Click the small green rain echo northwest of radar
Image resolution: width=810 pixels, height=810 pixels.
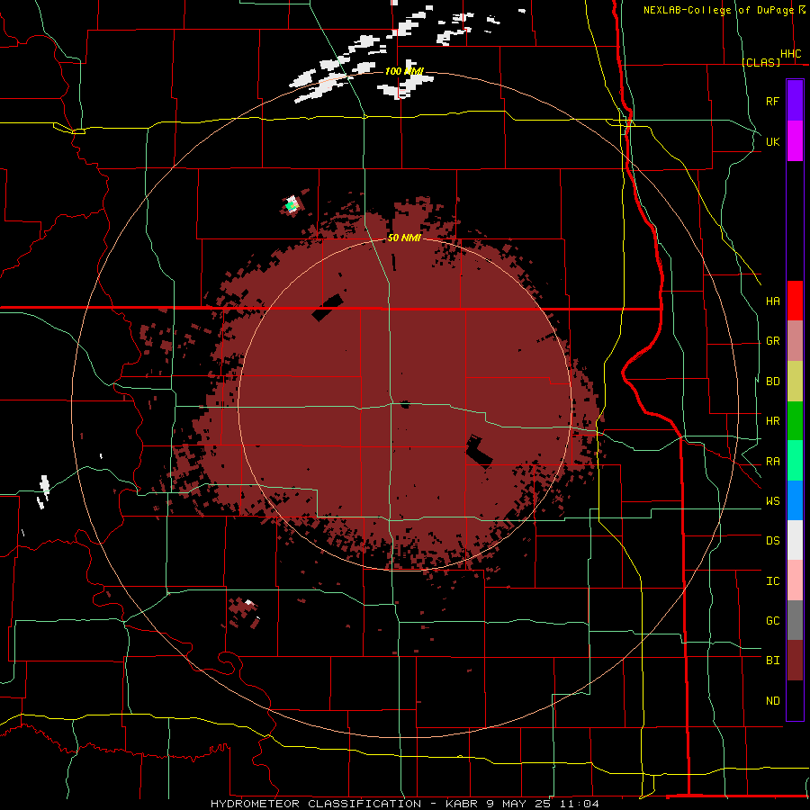click(292, 205)
